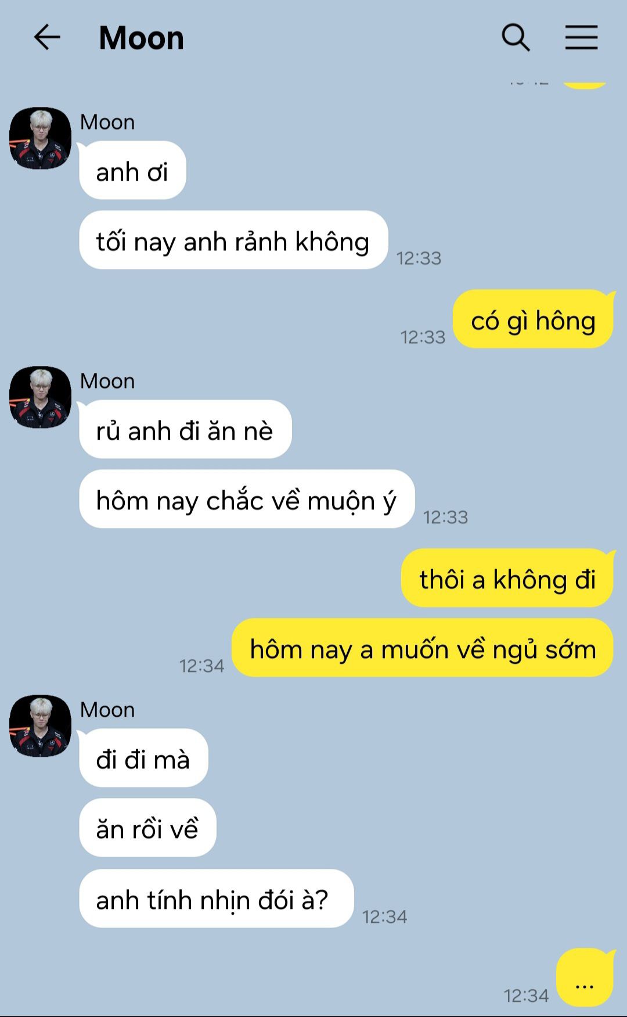Image resolution: width=627 pixels, height=1017 pixels.
Task: Tap the 'đi đi mà' message bubble
Action: (143, 759)
